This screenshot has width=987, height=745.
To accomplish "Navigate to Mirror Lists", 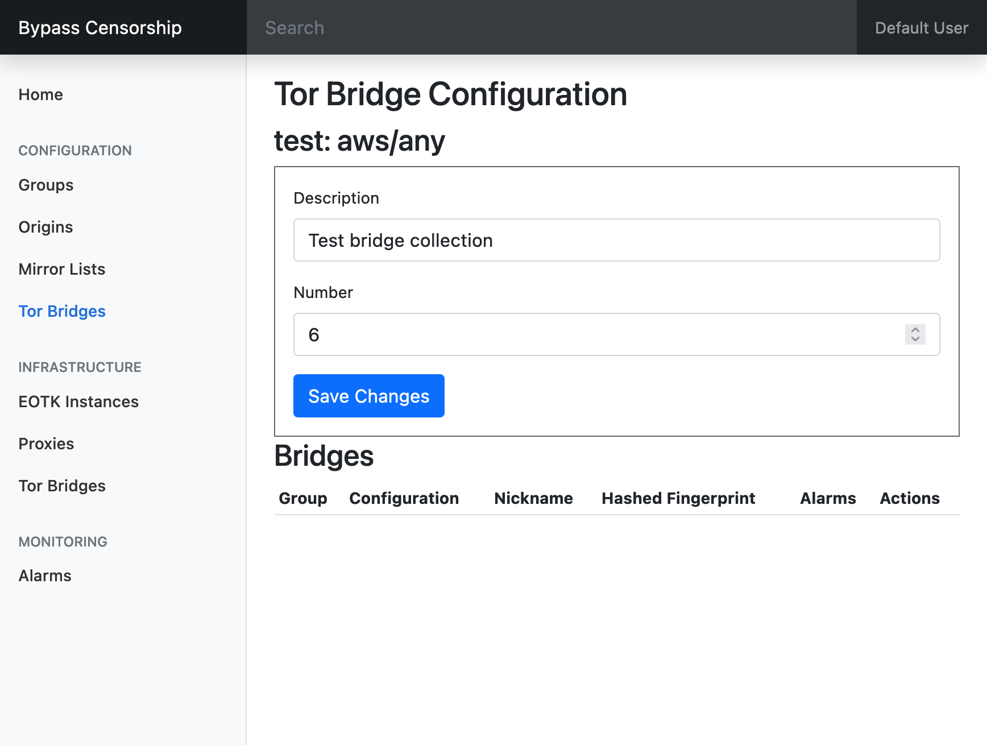I will 62,269.
